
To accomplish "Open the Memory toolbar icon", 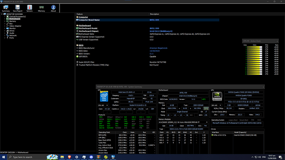I will pyautogui.click(x=41, y=8).
